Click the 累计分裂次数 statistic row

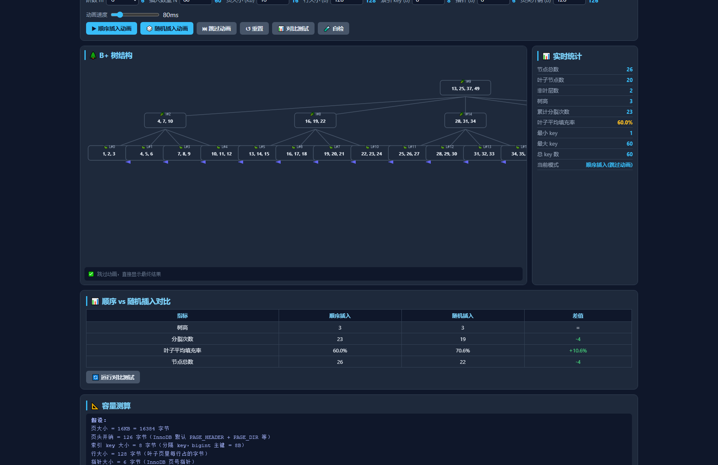coord(585,112)
